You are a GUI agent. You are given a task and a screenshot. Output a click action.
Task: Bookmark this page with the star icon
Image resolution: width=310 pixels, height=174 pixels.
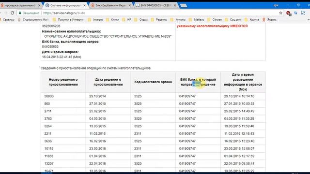[x=280, y=13]
